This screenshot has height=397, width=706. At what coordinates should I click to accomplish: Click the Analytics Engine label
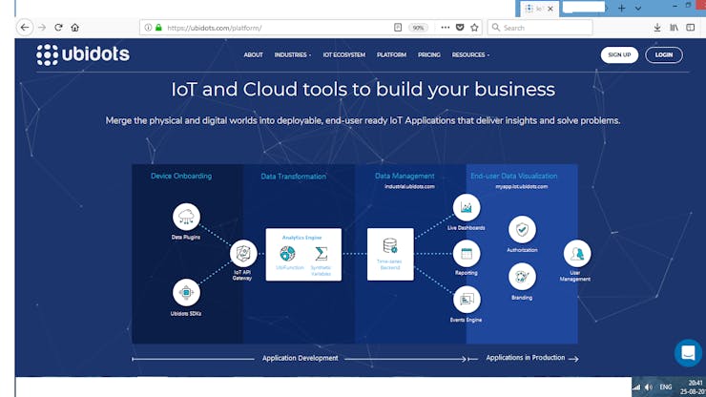[x=301, y=238]
